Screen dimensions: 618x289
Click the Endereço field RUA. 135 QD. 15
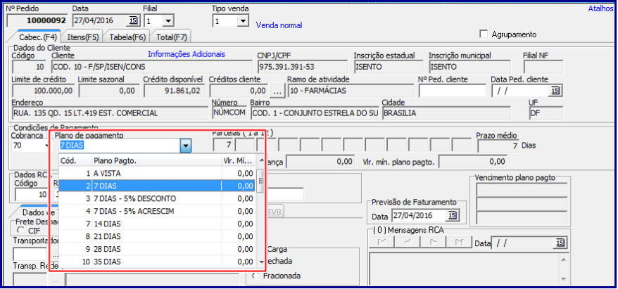click(110, 113)
